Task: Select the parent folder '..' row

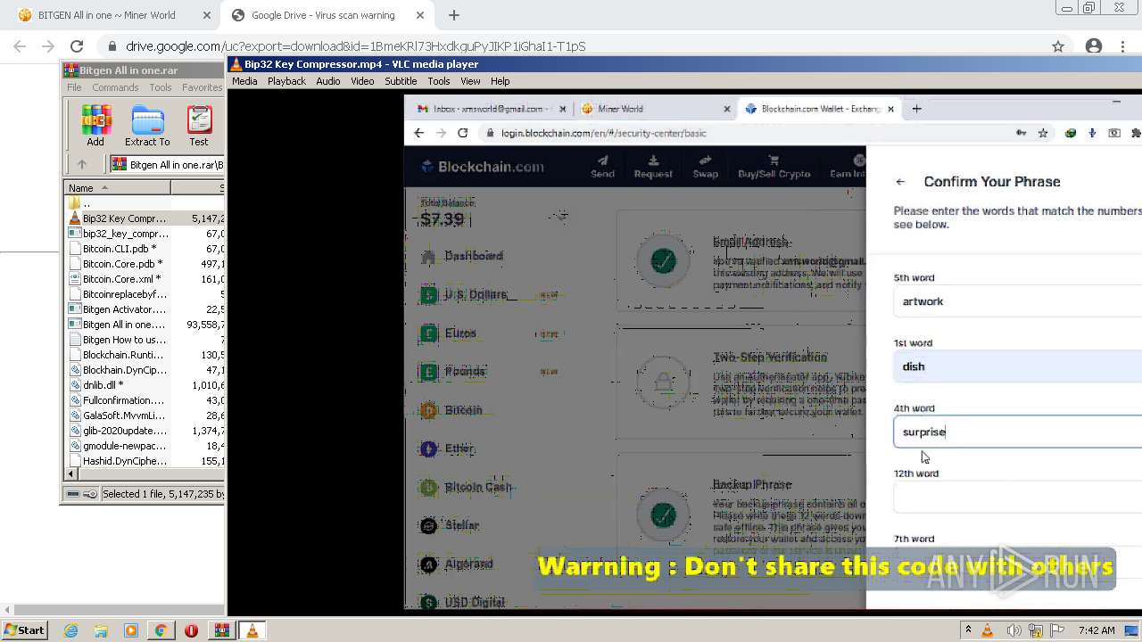Action: tap(145, 203)
